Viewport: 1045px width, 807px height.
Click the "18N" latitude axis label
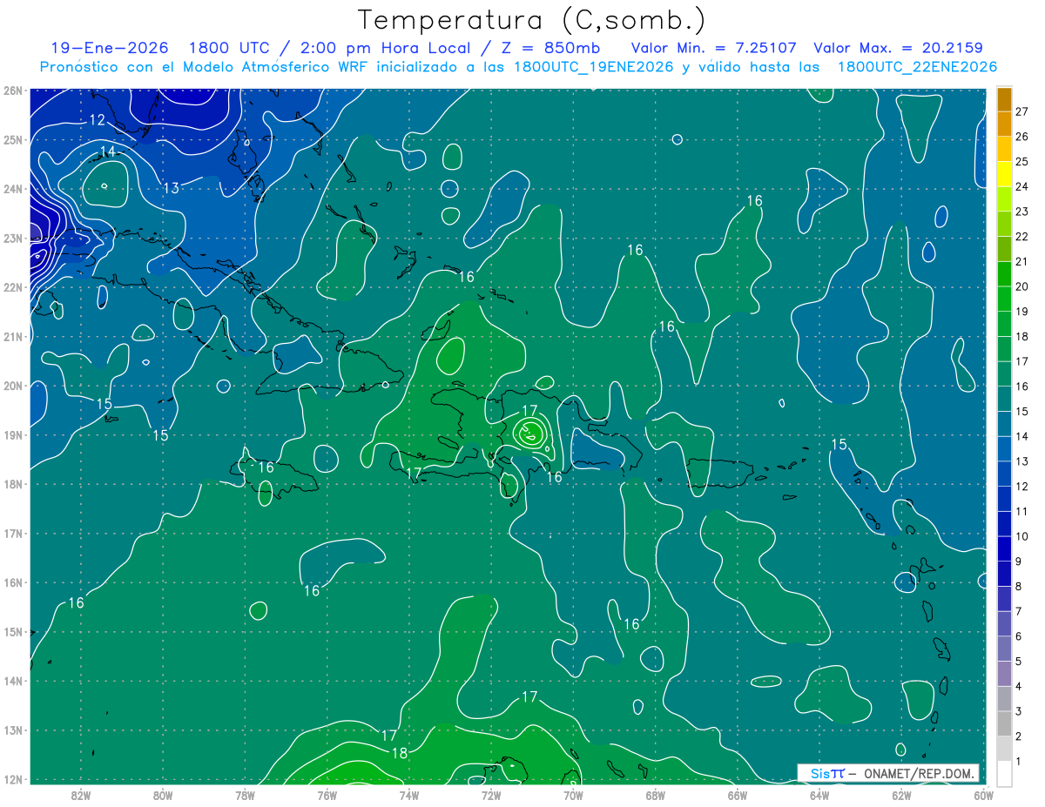(12, 484)
